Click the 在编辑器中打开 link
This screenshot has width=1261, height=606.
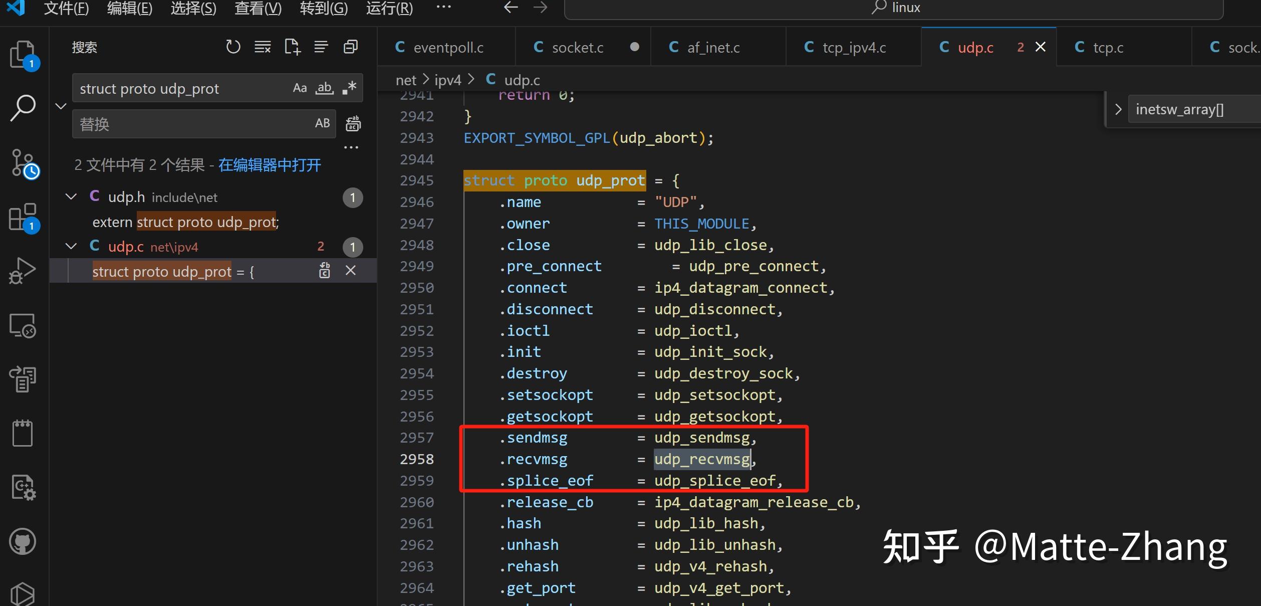pos(270,165)
